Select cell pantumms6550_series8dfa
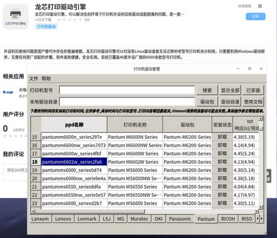This screenshot has height=238, width=277. 74,187
